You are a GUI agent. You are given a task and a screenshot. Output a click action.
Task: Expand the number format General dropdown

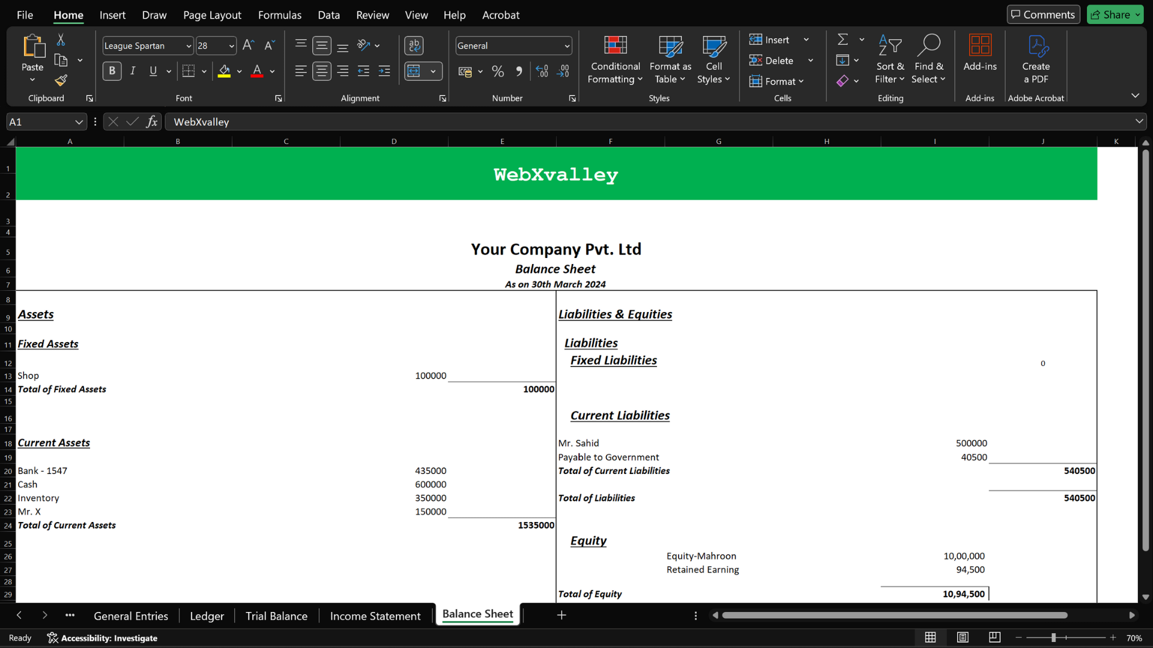566,46
